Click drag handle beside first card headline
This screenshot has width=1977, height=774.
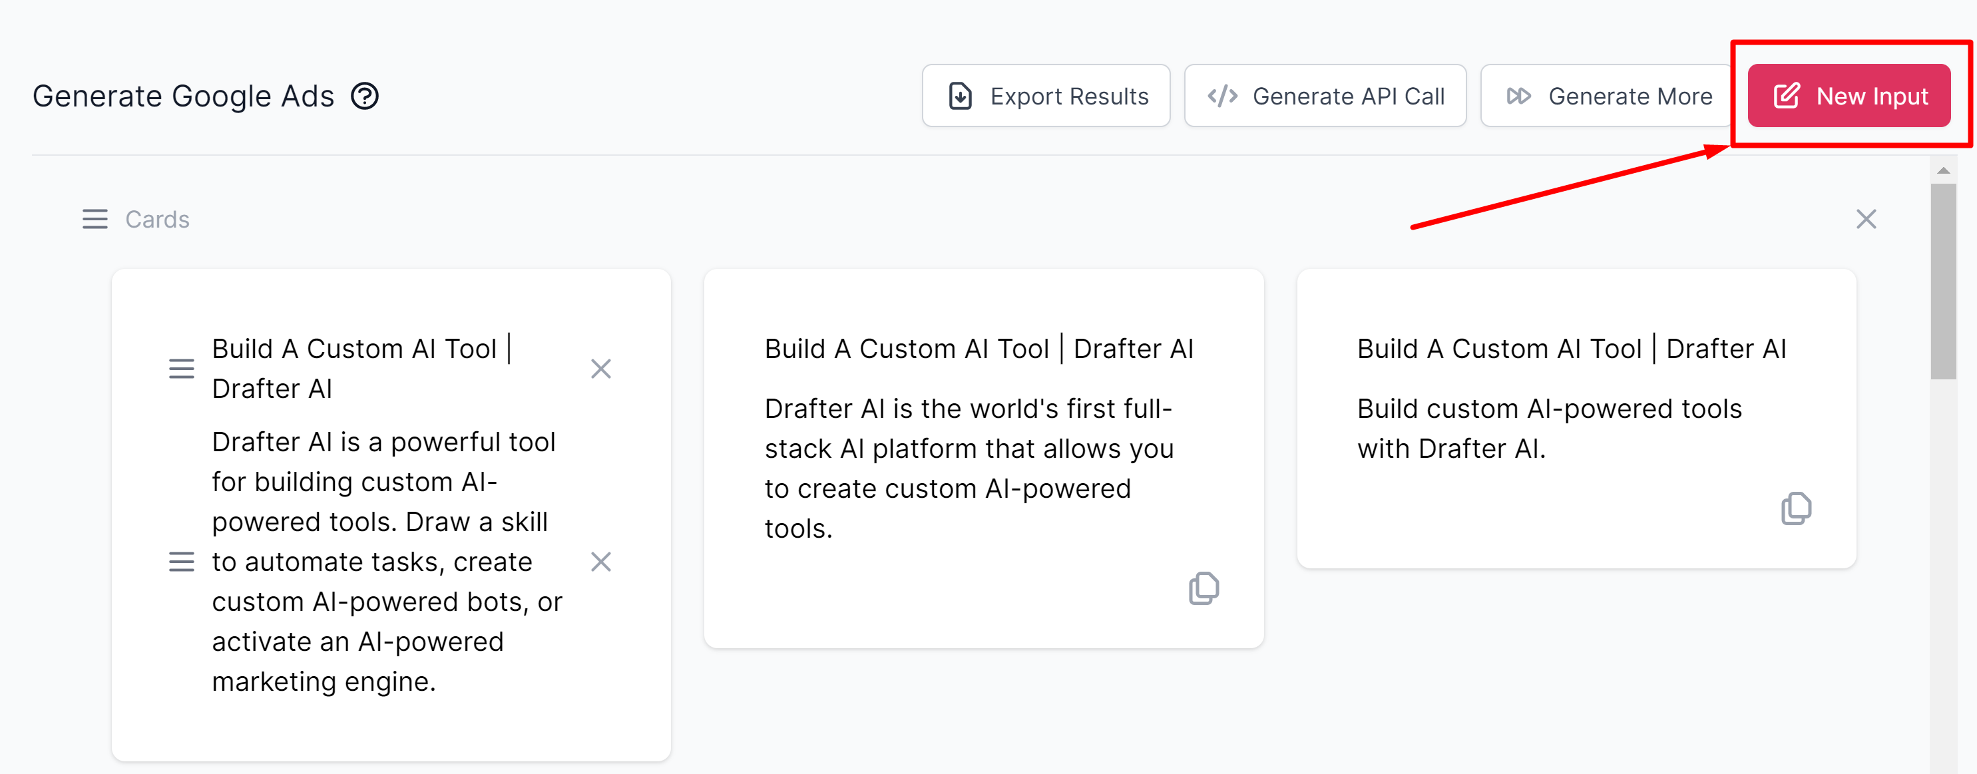coord(181,369)
